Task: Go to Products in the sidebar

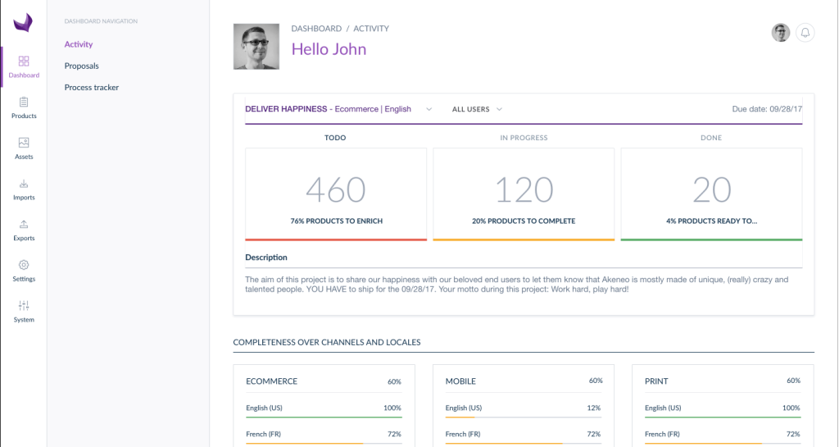Action: pyautogui.click(x=24, y=107)
